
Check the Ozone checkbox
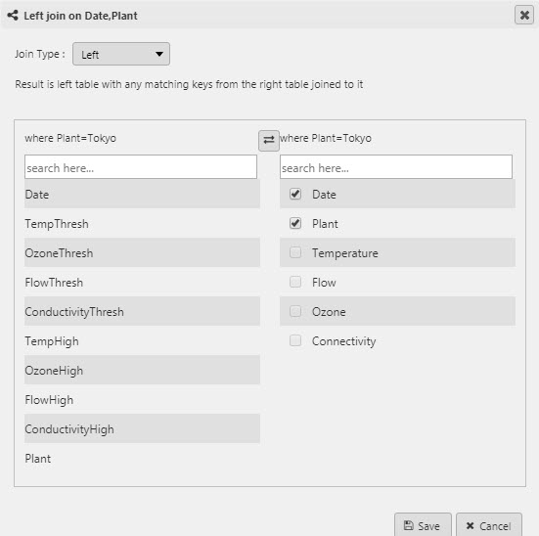pyautogui.click(x=295, y=311)
